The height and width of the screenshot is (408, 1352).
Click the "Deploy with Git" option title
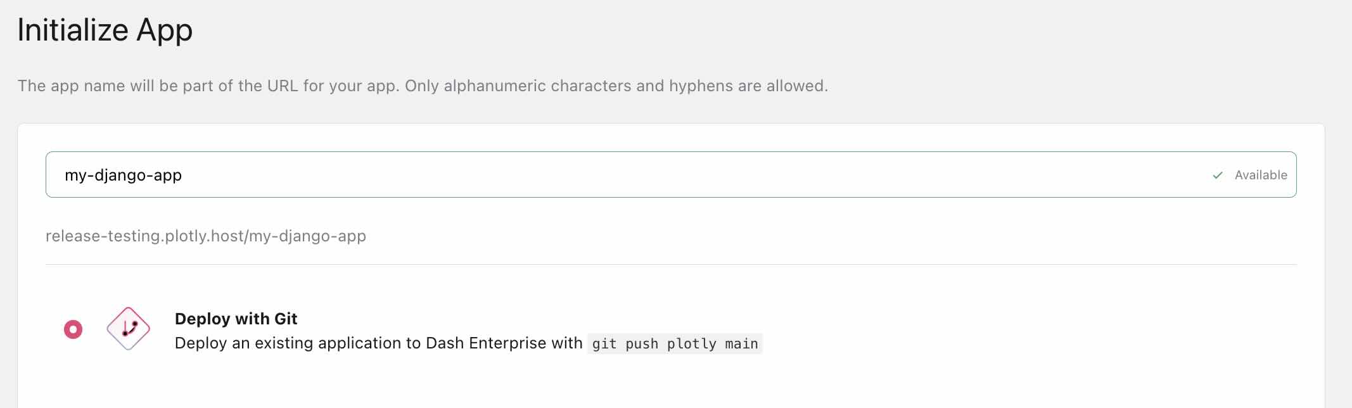[236, 319]
